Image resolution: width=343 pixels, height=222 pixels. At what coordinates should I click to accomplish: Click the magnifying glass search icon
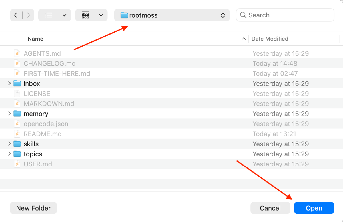[243, 15]
